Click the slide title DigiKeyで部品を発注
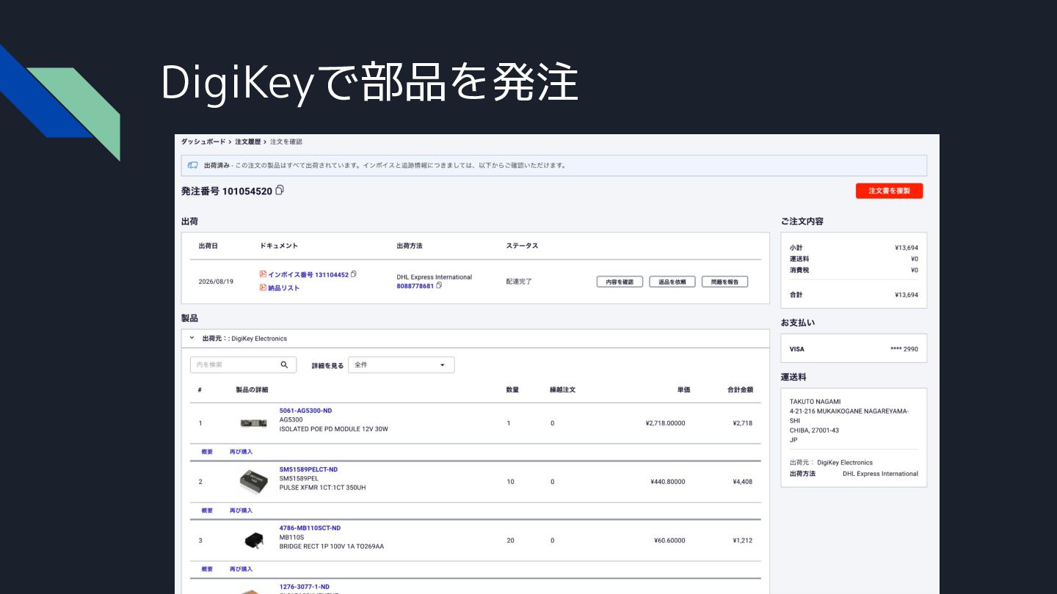The image size is (1057, 594). click(x=369, y=82)
